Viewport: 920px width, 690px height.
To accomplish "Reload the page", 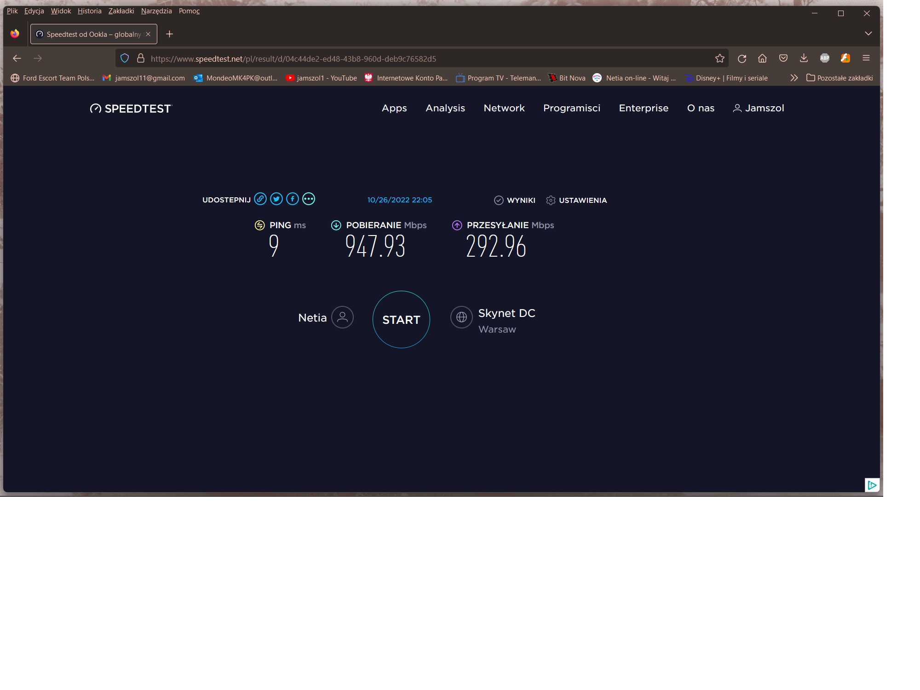I will (x=742, y=58).
